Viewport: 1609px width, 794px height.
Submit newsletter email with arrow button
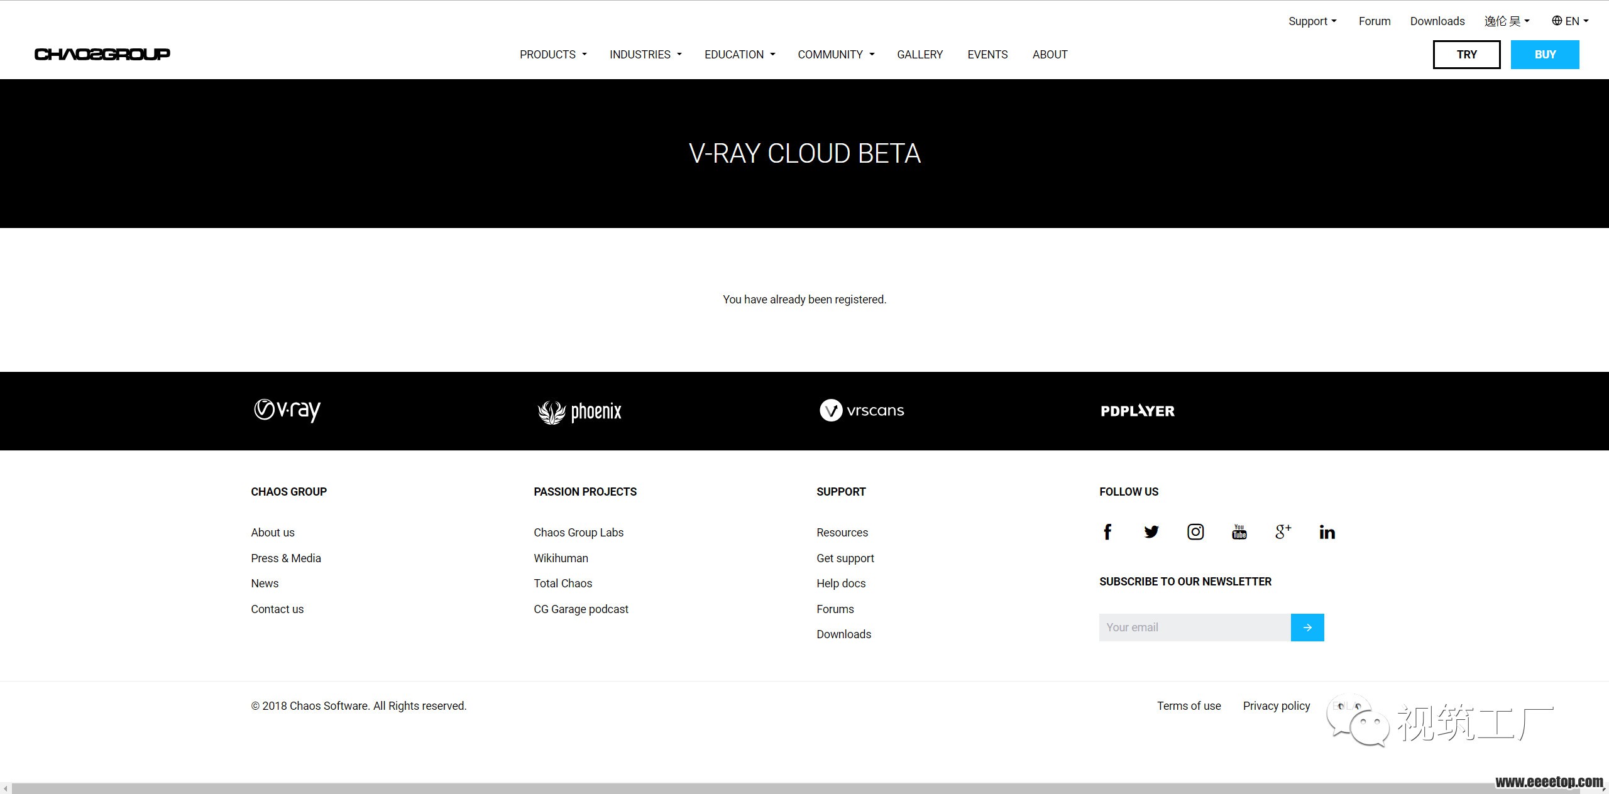pyautogui.click(x=1307, y=628)
